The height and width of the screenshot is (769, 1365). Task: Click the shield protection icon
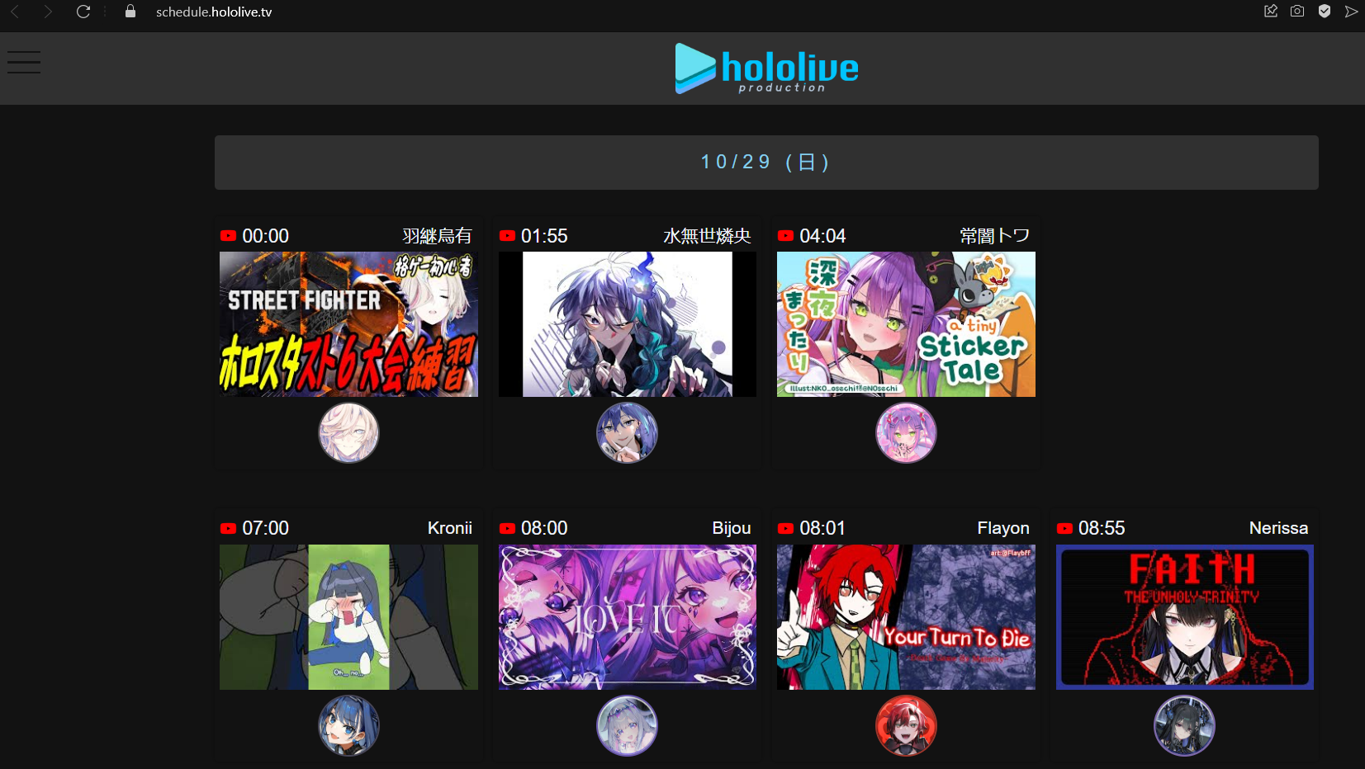(x=1325, y=12)
